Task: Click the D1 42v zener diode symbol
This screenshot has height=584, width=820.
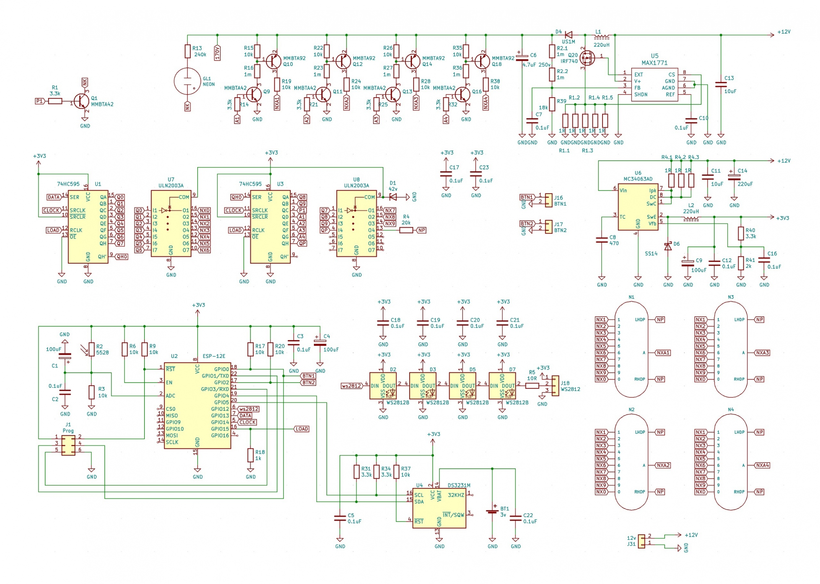Action: (x=393, y=197)
